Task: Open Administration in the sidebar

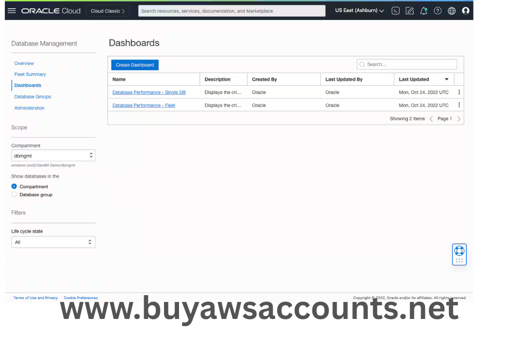Action: coord(29,108)
